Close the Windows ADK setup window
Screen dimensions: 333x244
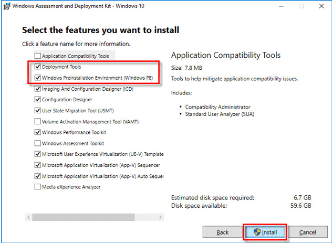tap(321, 6)
